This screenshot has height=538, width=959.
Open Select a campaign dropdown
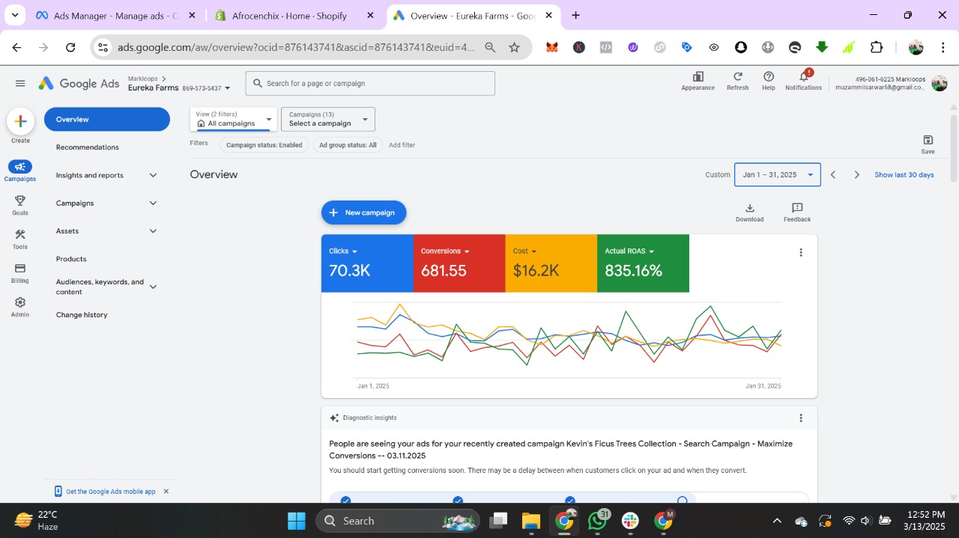pyautogui.click(x=328, y=119)
